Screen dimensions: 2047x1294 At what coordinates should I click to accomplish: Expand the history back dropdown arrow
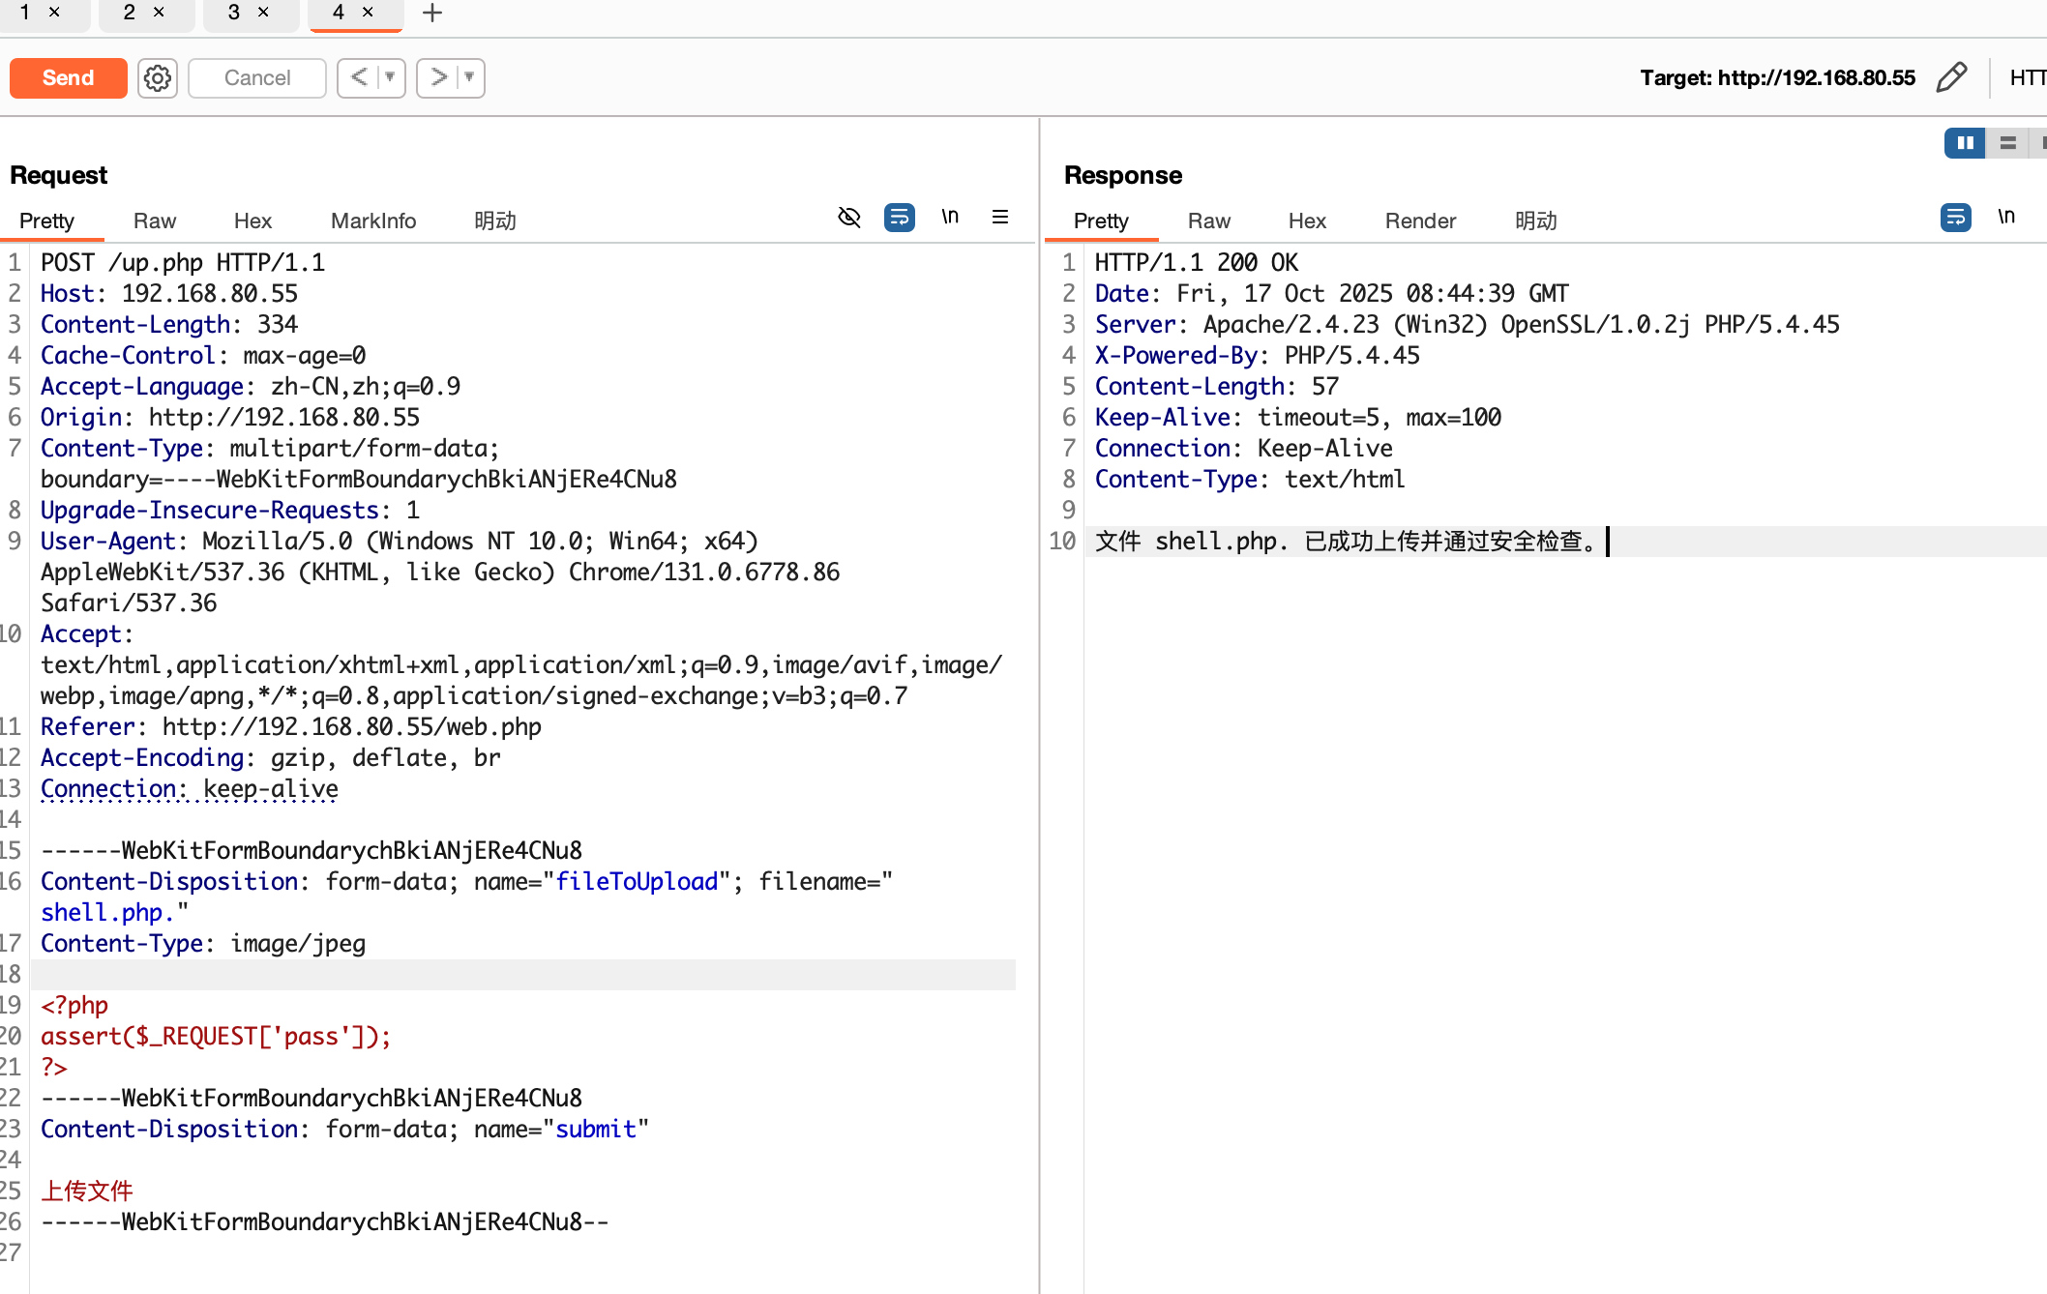(x=390, y=77)
